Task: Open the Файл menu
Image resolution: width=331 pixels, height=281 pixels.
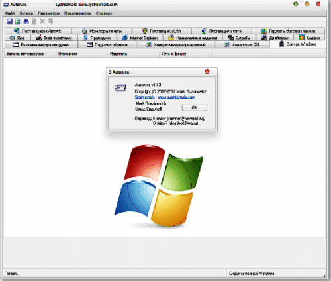Action: pyautogui.click(x=10, y=13)
